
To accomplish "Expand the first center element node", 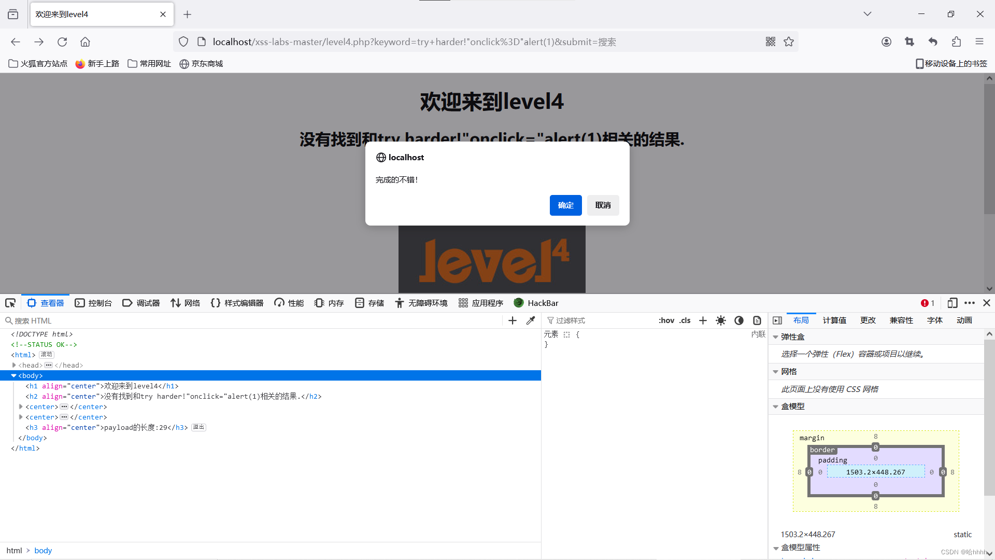I will [x=21, y=407].
